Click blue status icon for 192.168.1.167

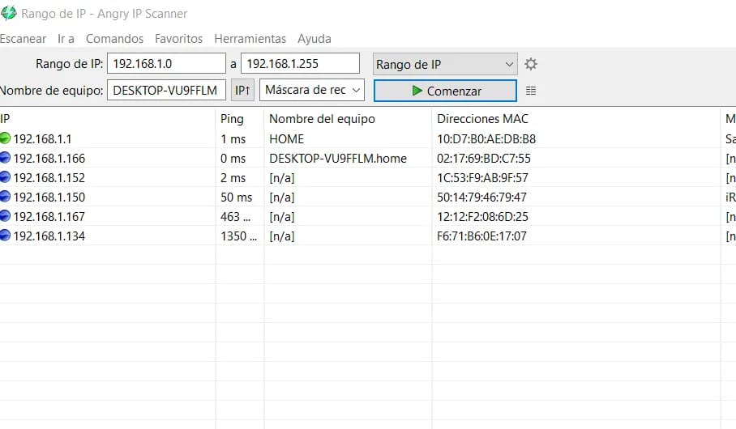[x=6, y=216]
